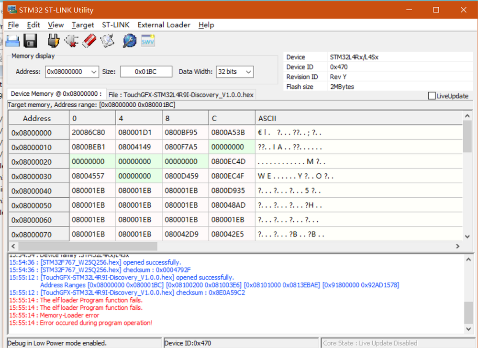Click the log panel scroll-down arrow
Image resolution: width=478 pixels, height=348 pixels.
point(468,329)
